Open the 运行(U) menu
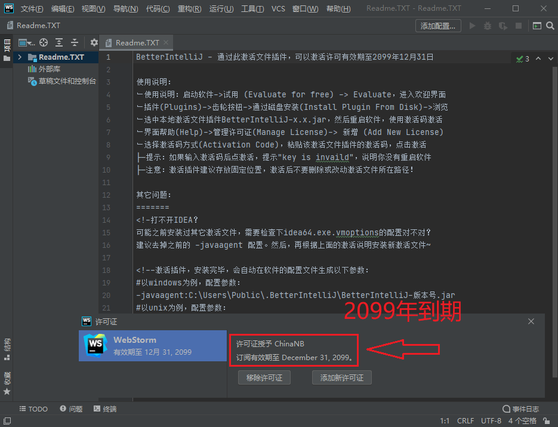The height and width of the screenshot is (427, 558). point(221,8)
